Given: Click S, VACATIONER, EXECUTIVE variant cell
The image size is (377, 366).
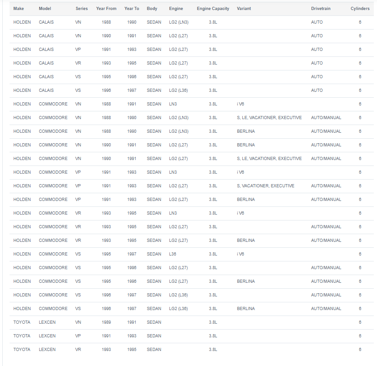Looking at the screenshot, I should (x=265, y=186).
